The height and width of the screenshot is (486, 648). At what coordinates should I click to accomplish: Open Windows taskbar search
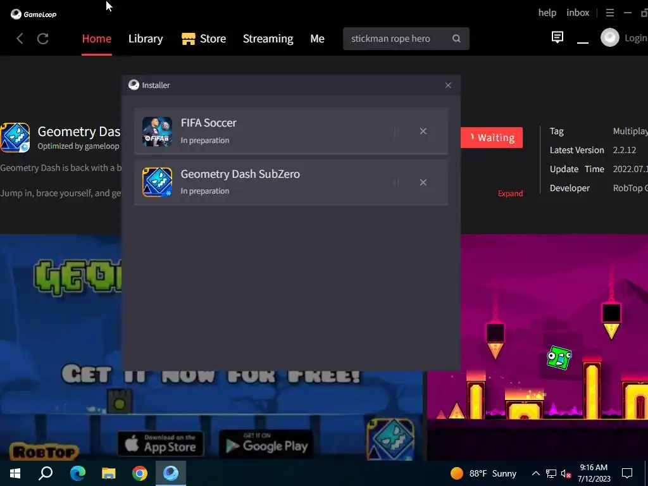click(46, 473)
